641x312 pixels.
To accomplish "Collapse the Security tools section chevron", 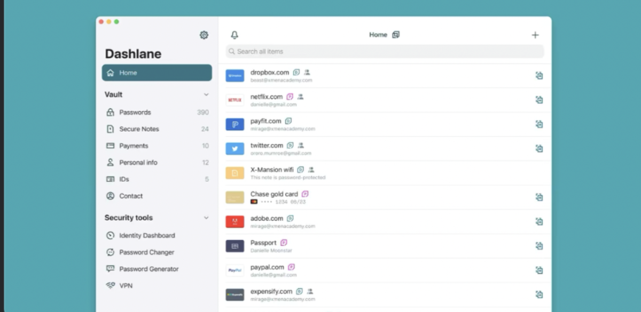I will coord(206,218).
